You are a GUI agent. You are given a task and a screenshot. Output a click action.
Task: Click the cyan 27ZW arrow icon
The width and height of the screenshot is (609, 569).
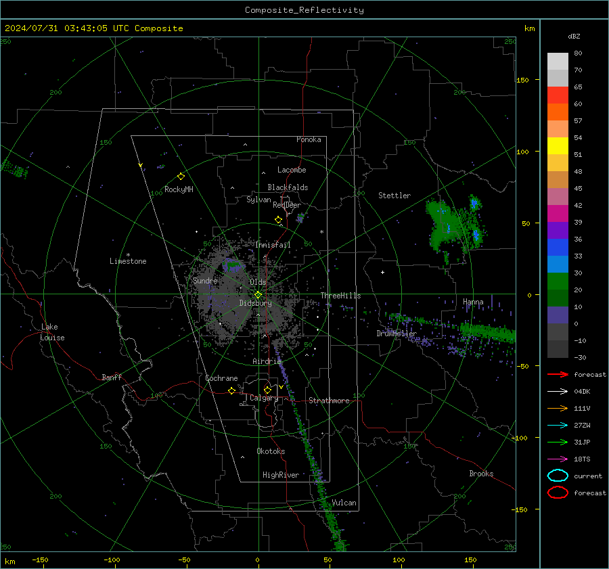558,426
